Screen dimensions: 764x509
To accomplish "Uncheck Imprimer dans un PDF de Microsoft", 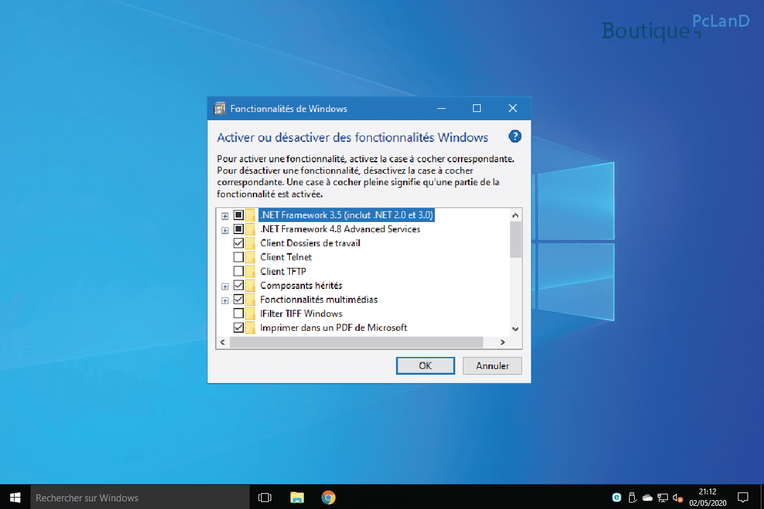I will click(239, 327).
